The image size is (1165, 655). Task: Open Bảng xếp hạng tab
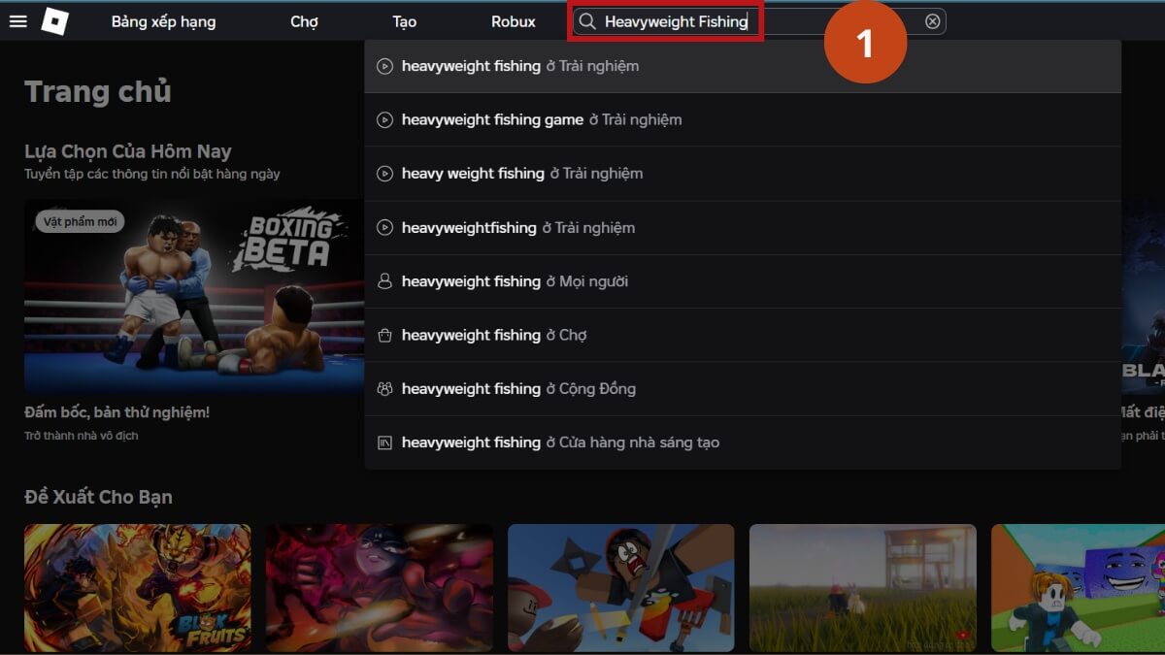(163, 21)
